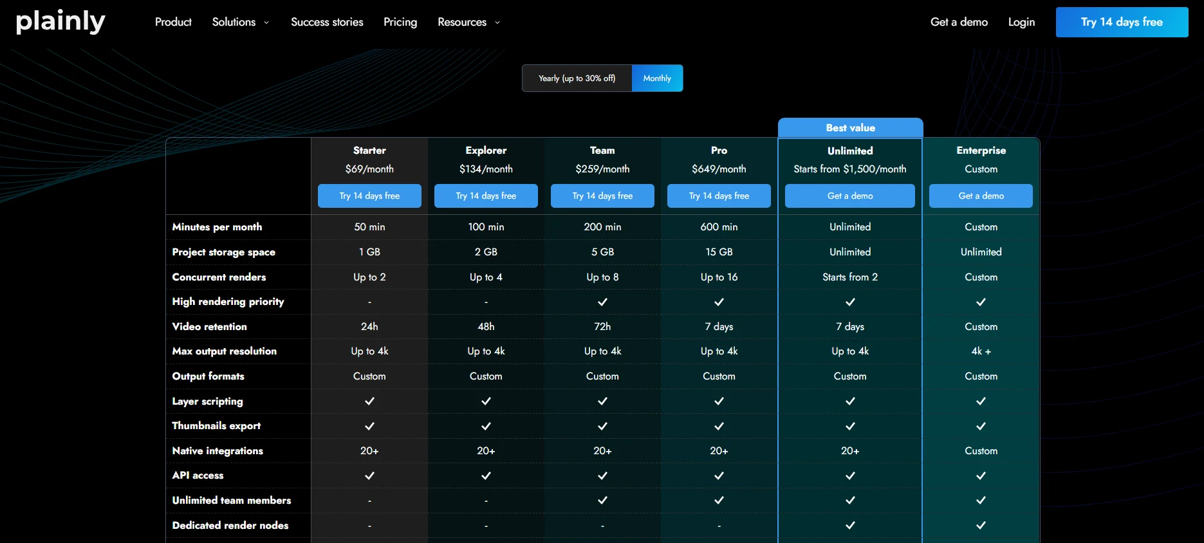Screen dimensions: 1204x543
Task: Select Dedicated render nodes label
Action: click(x=230, y=525)
